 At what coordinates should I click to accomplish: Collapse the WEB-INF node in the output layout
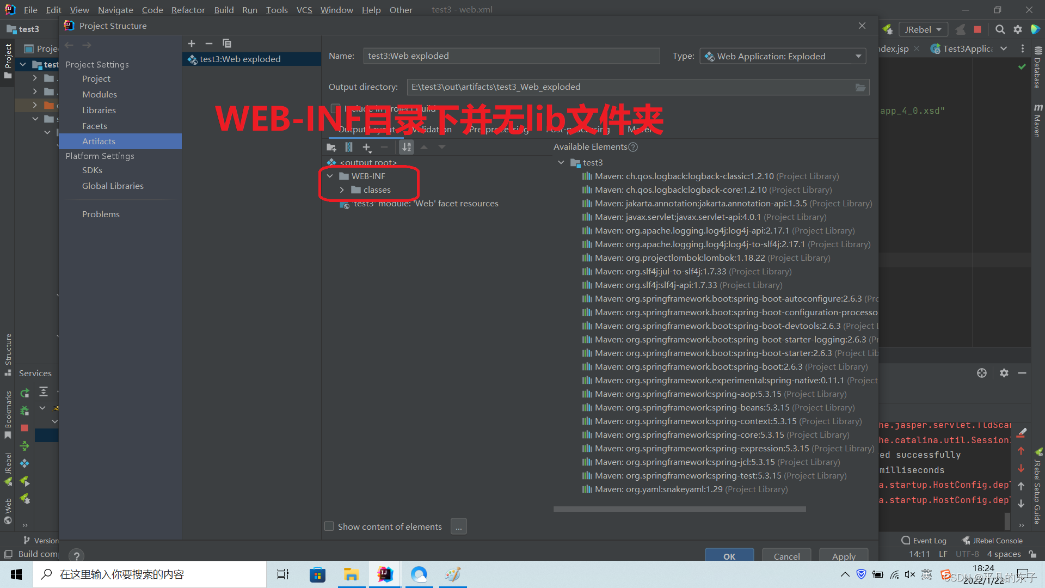click(330, 176)
